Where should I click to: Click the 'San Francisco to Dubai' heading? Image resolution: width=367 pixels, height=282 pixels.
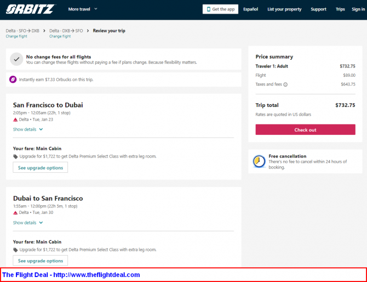pyautogui.click(x=48, y=105)
